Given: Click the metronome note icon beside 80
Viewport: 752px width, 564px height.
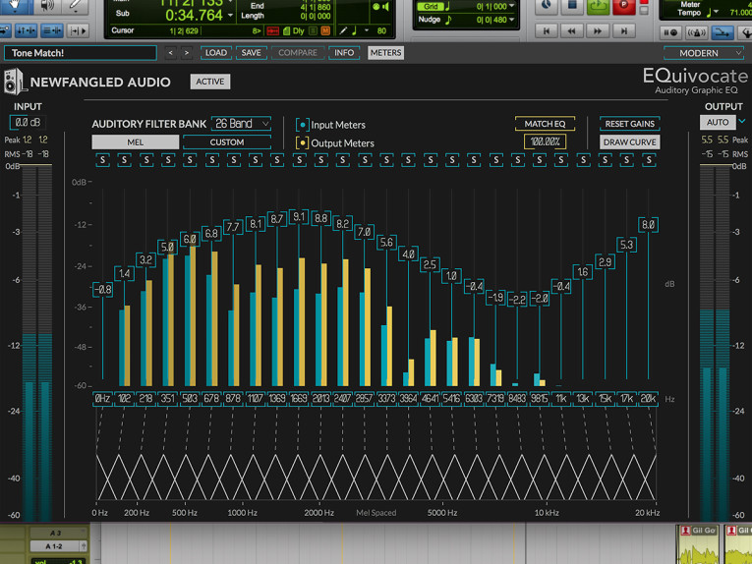Looking at the screenshot, I should tap(355, 30).
